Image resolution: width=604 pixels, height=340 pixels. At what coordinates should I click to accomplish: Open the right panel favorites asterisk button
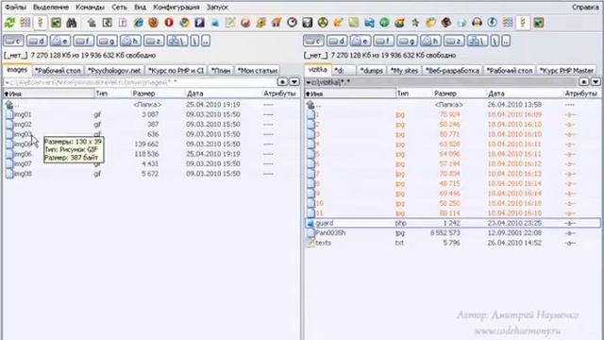[584, 82]
